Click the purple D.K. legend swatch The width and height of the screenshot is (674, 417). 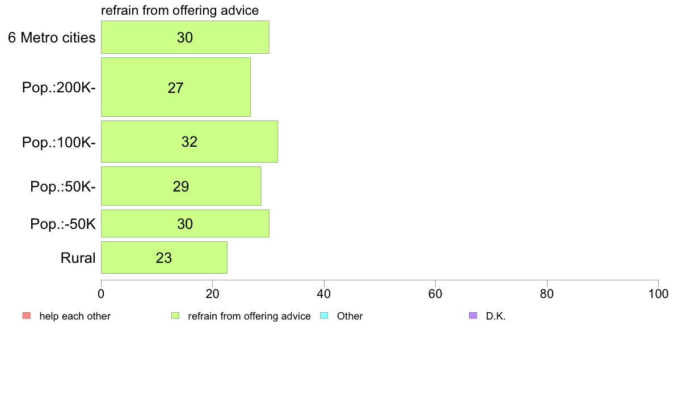[x=473, y=316]
